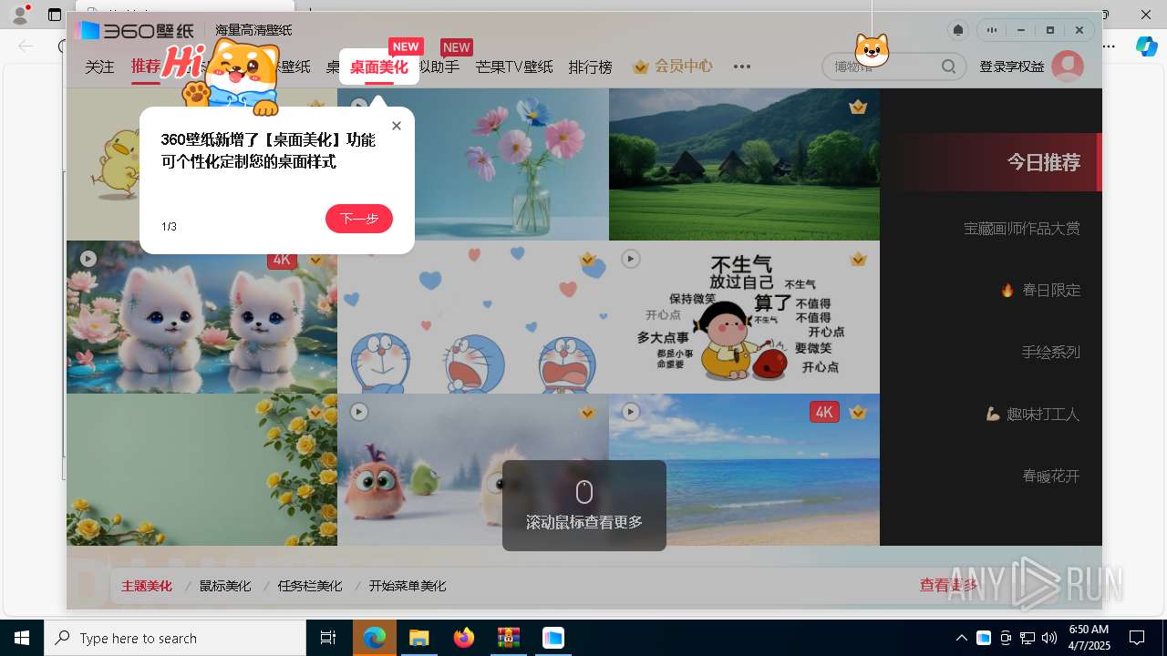Image resolution: width=1167 pixels, height=656 pixels.
Task: Open the three-dot more menu in navigation
Action: [x=742, y=67]
